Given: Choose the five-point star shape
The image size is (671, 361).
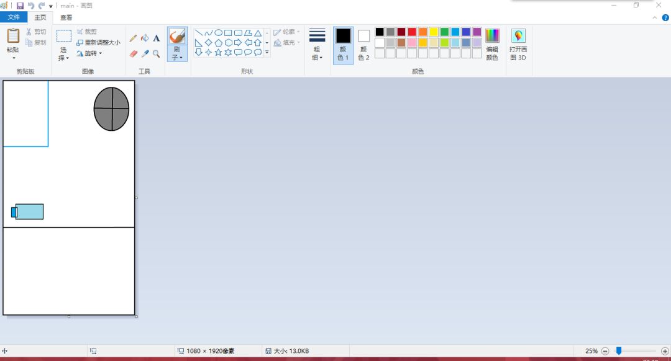Looking at the screenshot, I should 218,53.
